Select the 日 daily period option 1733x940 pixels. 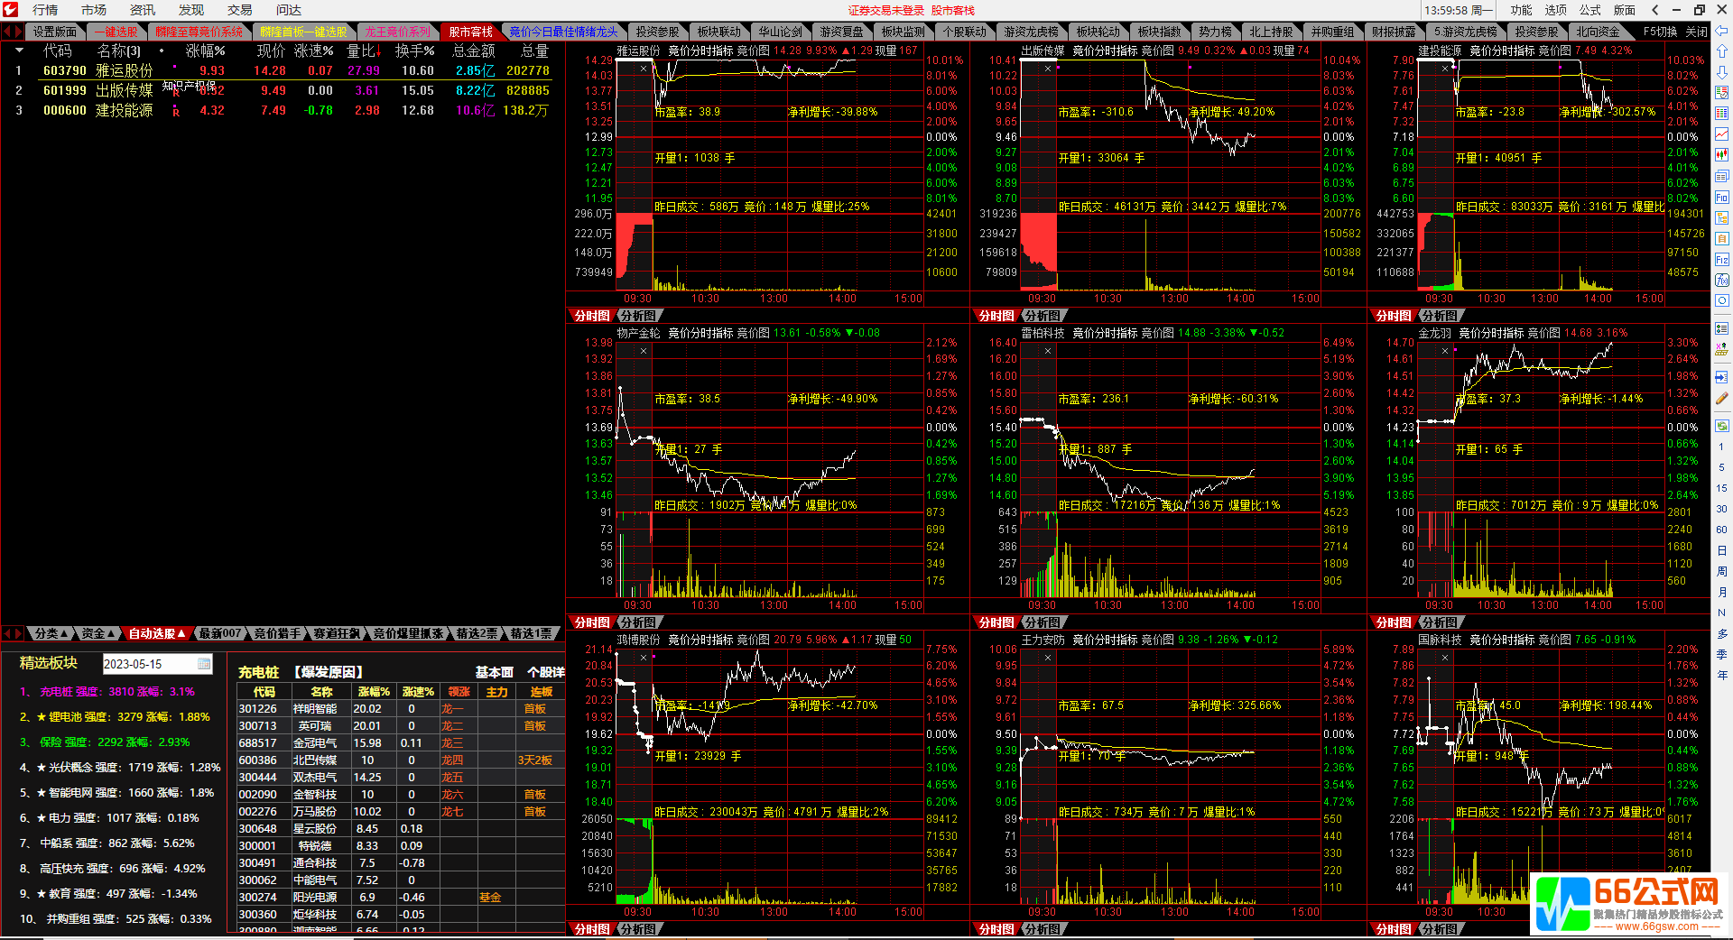click(1721, 550)
